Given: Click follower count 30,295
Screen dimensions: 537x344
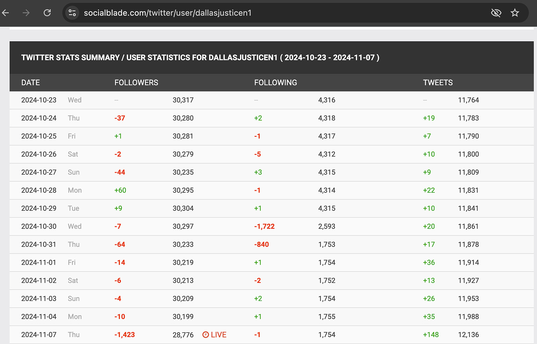Looking at the screenshot, I should [183, 191].
